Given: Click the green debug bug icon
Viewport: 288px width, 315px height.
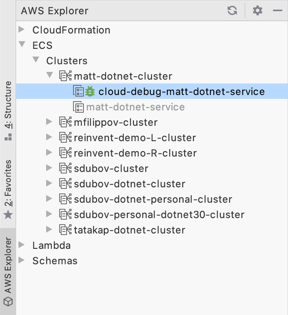Looking at the screenshot, I should coord(90,92).
